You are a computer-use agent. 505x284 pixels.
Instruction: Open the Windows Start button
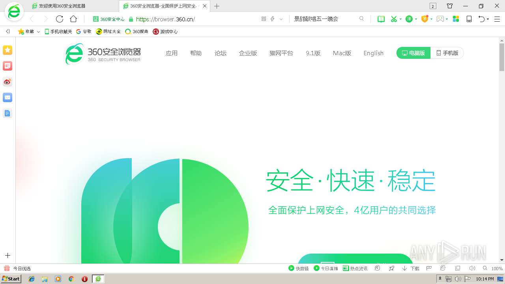click(11, 279)
